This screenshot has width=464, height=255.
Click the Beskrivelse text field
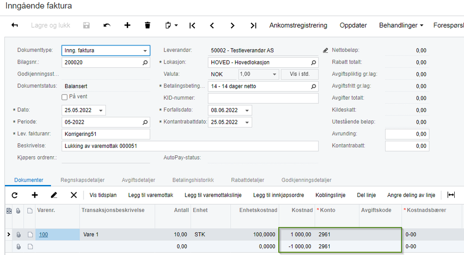pos(190,146)
